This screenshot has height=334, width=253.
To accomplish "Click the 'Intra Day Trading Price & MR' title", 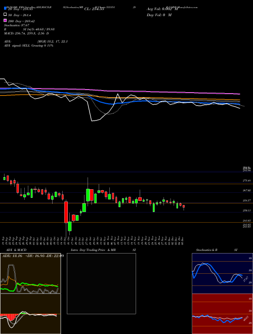I will coord(93,250).
